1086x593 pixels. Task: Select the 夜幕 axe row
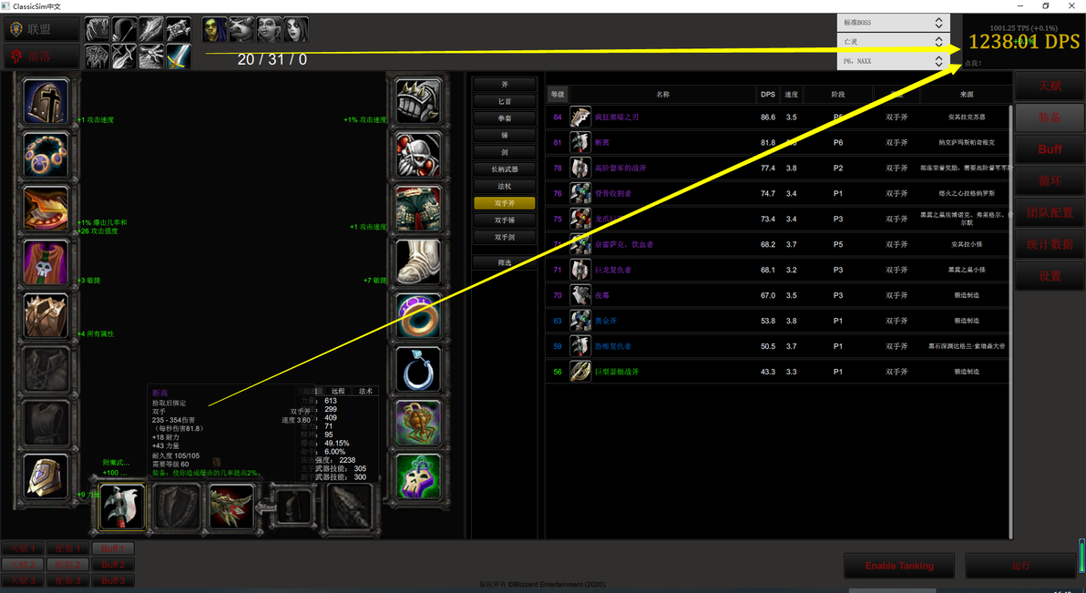click(777, 295)
